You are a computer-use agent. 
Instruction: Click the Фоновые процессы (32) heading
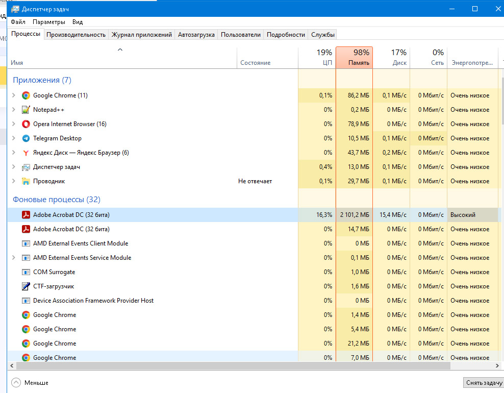57,200
